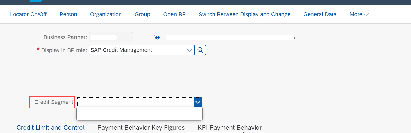
Task: Open the Display in BP role dropdown arrow
Action: click(190, 50)
